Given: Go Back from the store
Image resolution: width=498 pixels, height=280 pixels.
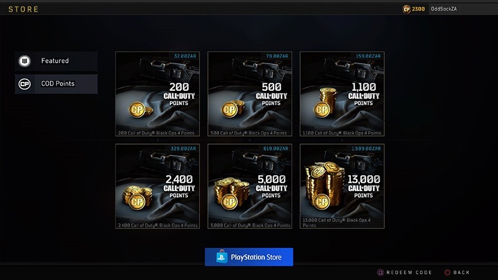Looking at the screenshot, I should 457,272.
